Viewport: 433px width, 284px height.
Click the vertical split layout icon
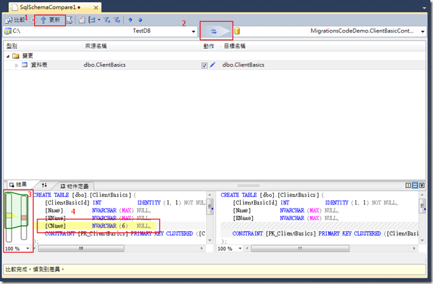click(x=408, y=185)
